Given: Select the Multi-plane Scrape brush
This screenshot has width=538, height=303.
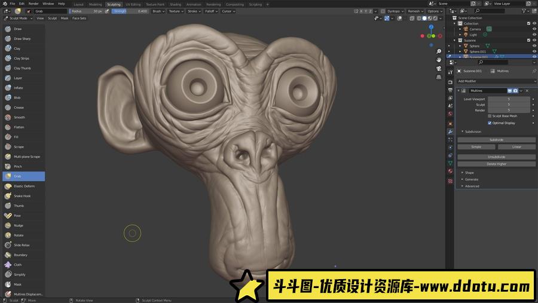Looking at the screenshot, I should click(23, 157).
